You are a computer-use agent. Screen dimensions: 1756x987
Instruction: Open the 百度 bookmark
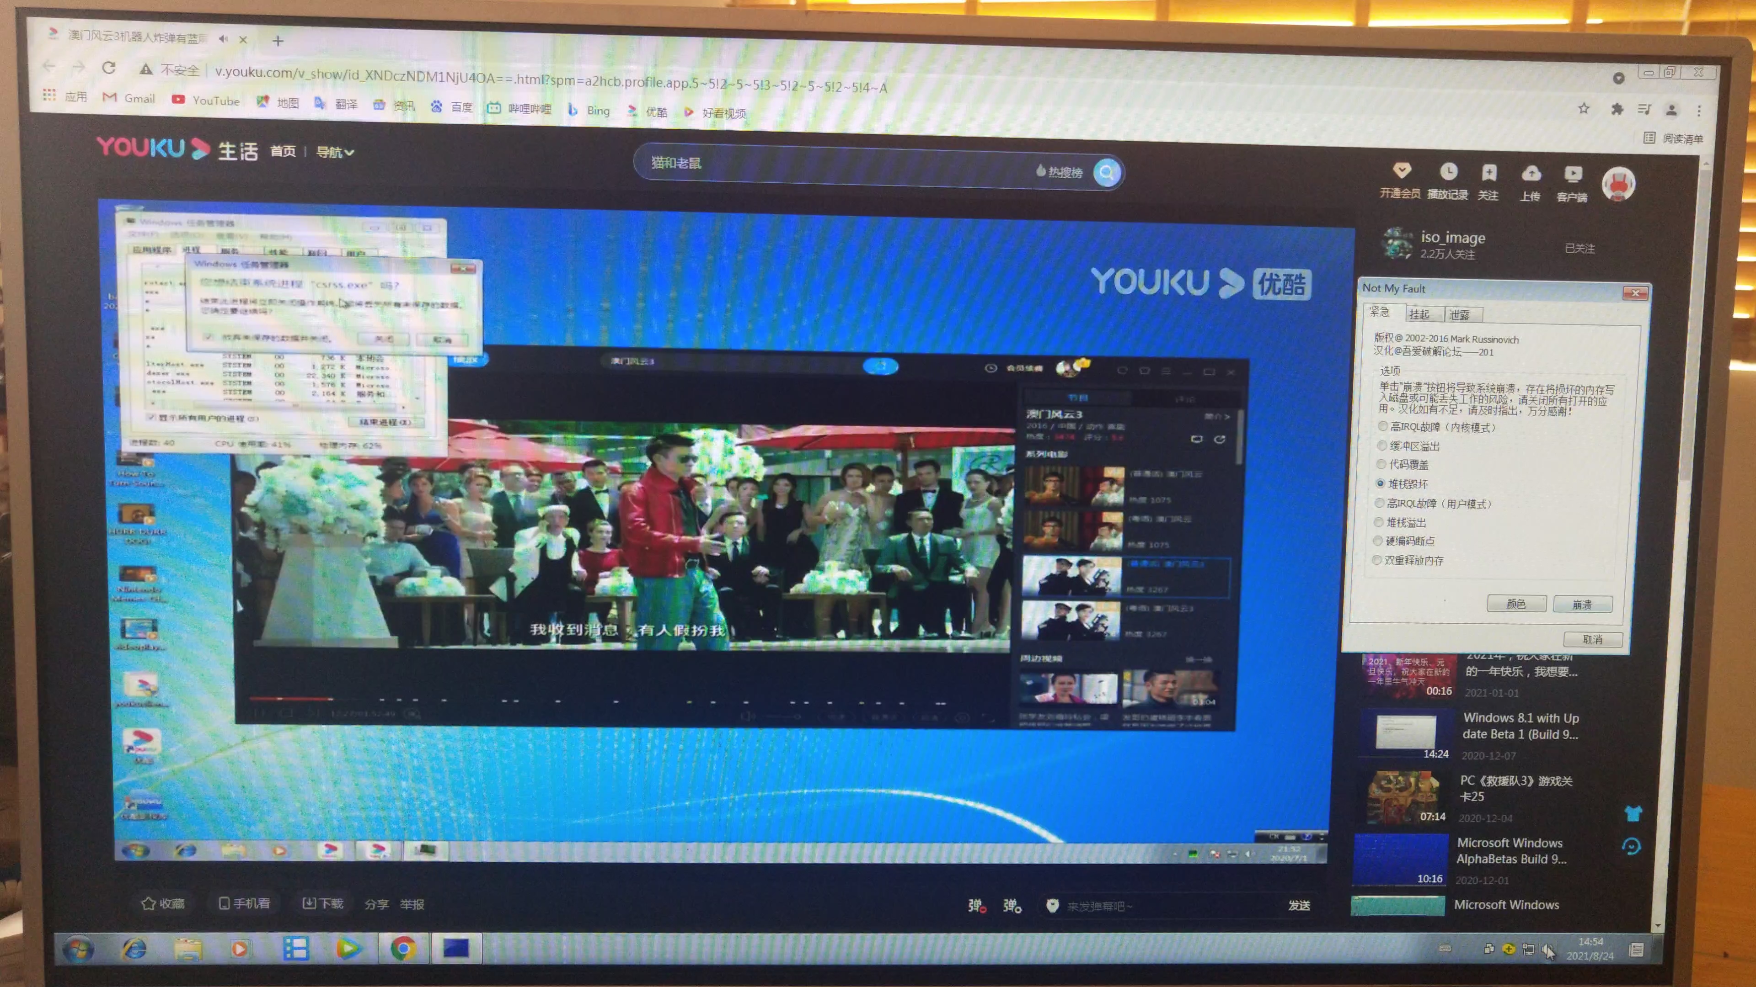pyautogui.click(x=451, y=106)
